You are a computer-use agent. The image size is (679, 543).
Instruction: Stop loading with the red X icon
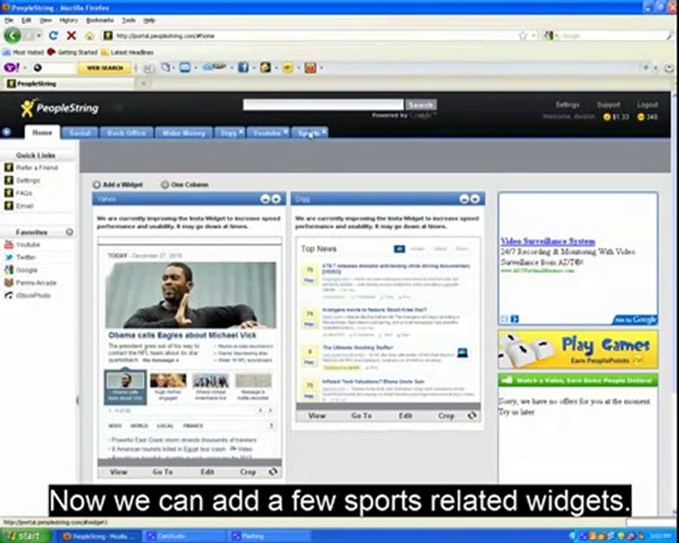click(72, 35)
